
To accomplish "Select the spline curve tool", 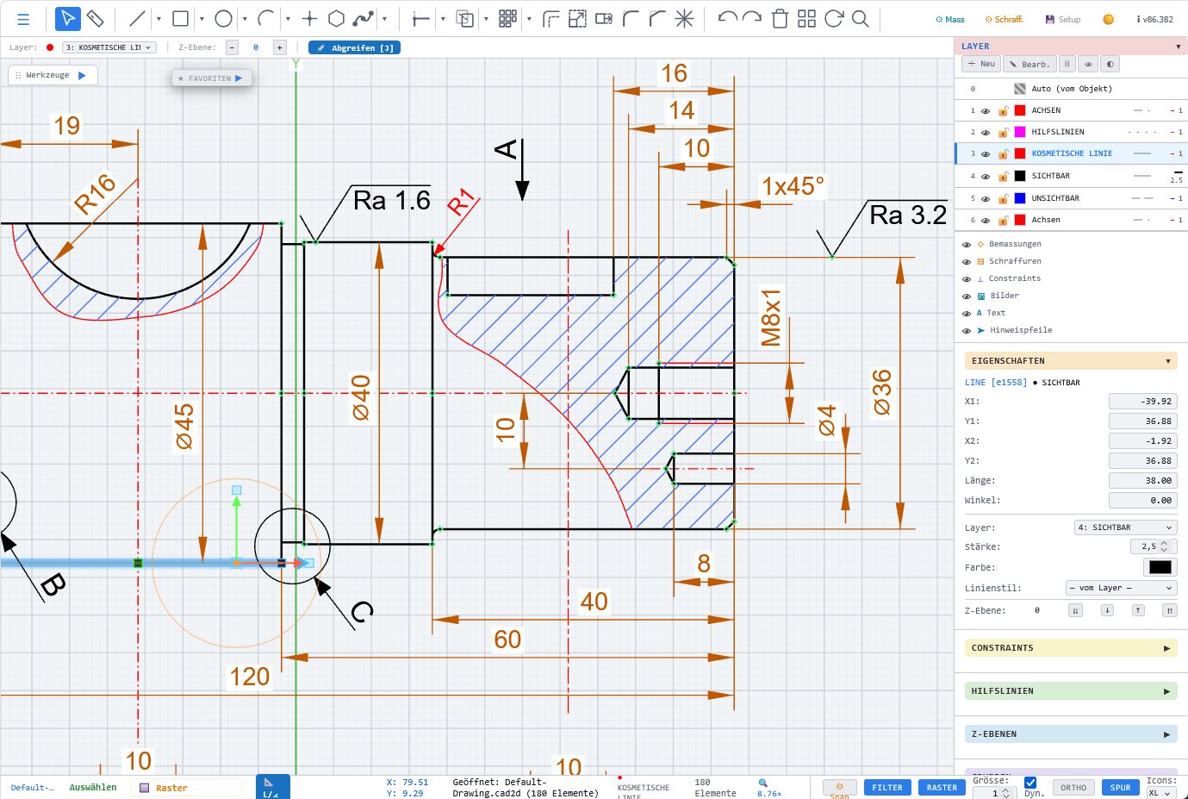I will coord(364,19).
